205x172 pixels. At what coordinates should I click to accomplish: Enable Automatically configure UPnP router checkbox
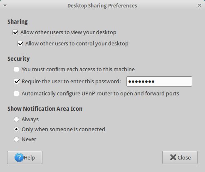point(16,94)
